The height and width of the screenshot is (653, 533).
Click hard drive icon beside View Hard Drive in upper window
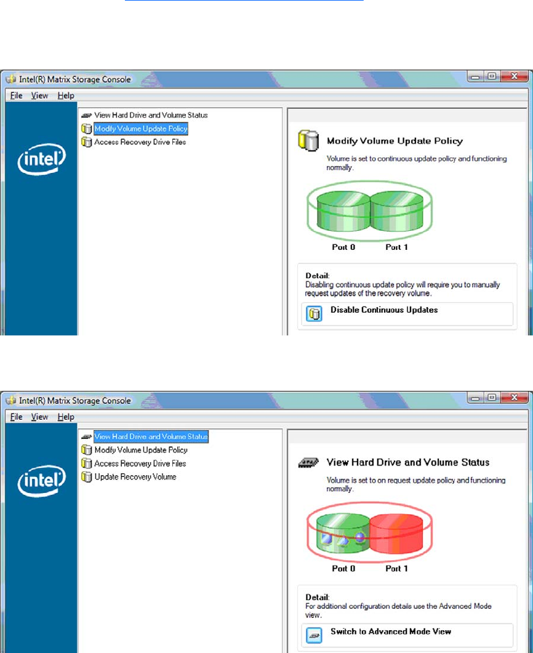coord(87,115)
